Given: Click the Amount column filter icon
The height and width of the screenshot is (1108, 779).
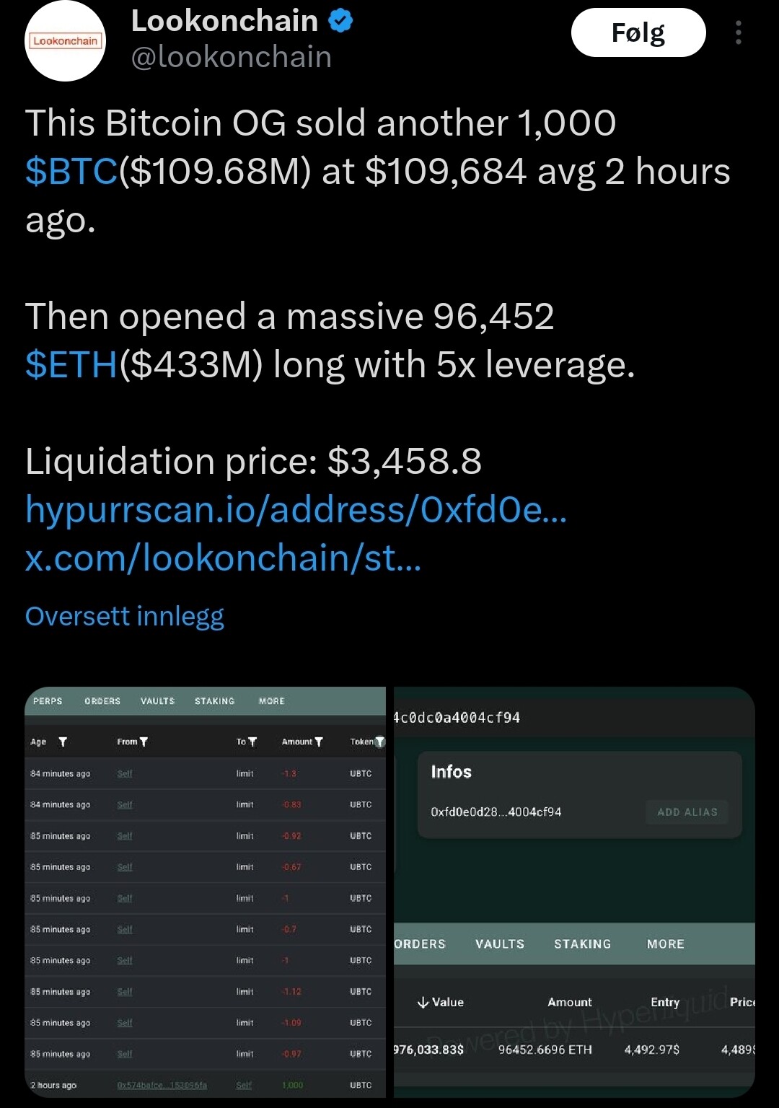Looking at the screenshot, I should click(319, 742).
